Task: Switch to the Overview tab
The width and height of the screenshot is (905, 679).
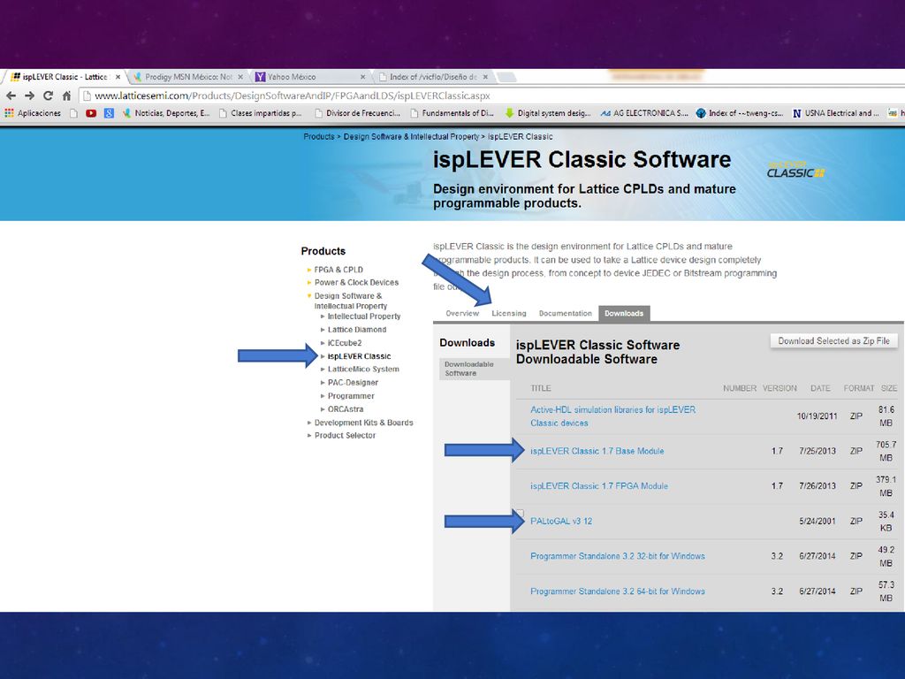Action: click(462, 314)
